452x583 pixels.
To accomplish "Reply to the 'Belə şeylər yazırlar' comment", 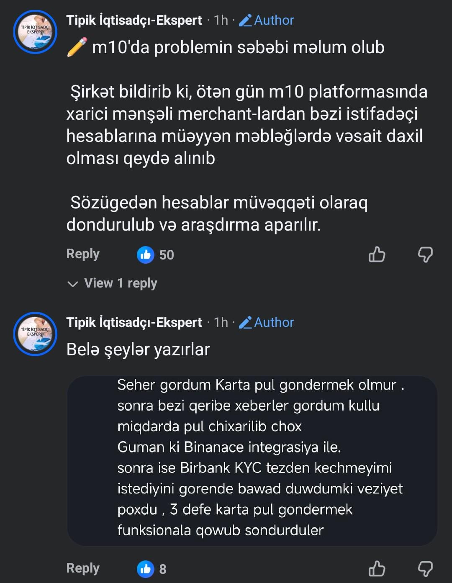I will pyautogui.click(x=83, y=568).
